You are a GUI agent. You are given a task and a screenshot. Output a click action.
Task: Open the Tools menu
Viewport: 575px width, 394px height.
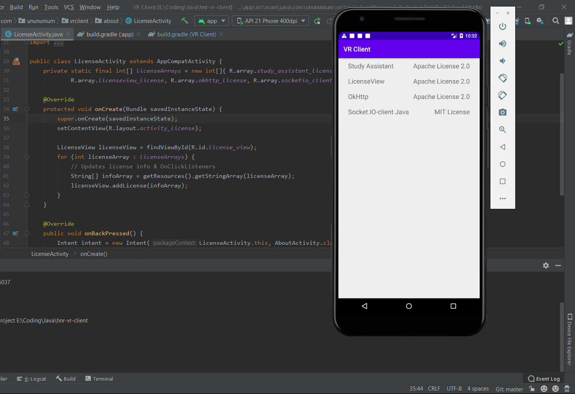click(x=51, y=7)
